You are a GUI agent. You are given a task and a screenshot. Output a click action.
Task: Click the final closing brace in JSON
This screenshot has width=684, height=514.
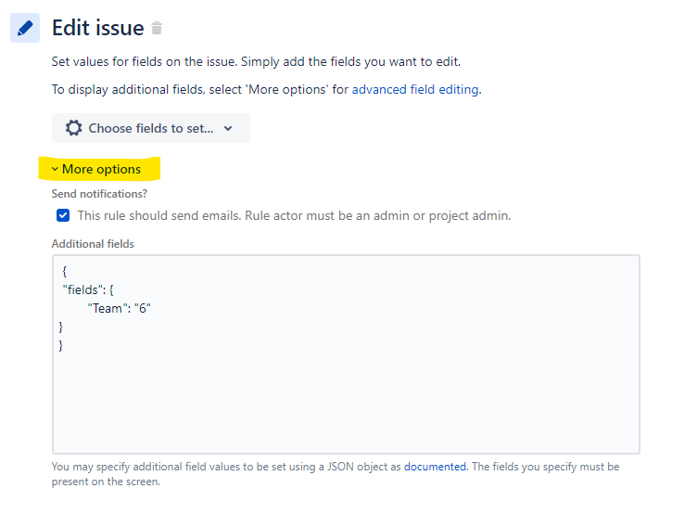[60, 345]
